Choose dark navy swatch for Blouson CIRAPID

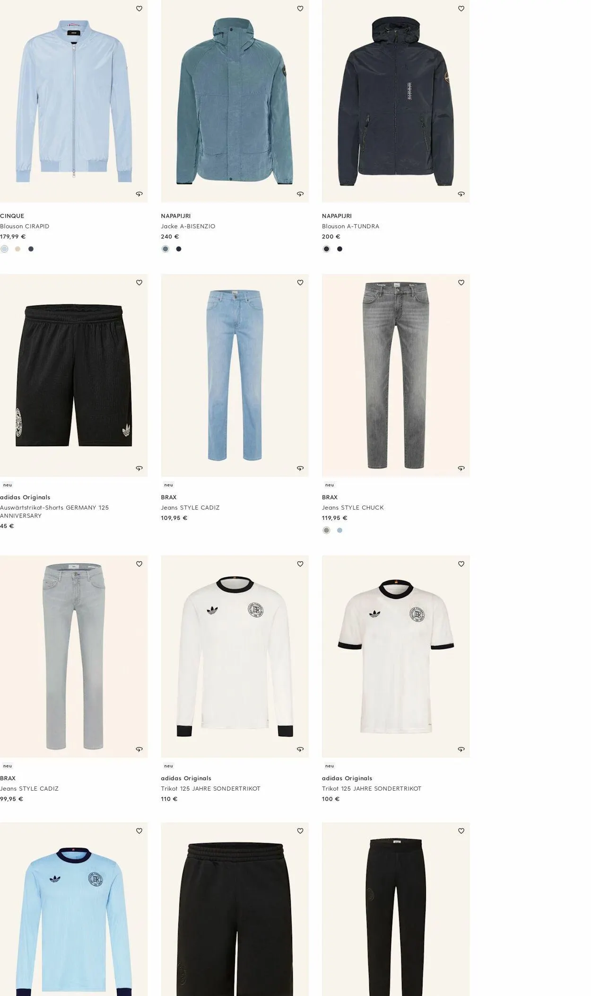tap(31, 249)
